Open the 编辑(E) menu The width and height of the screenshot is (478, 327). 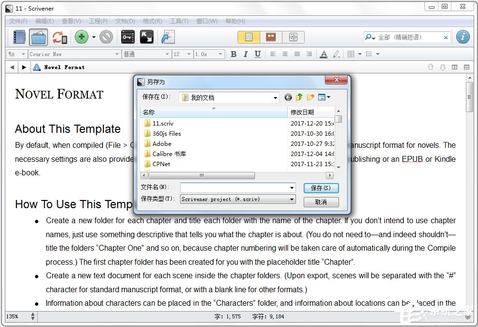pos(44,21)
